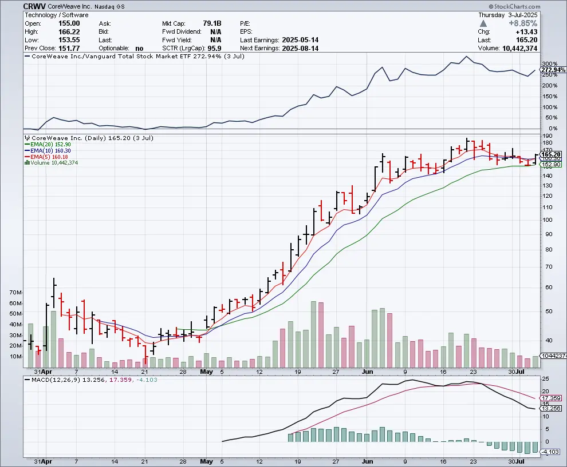Click the EMA(5) 160.18 legend entry
567x467 pixels.
(x=46, y=157)
